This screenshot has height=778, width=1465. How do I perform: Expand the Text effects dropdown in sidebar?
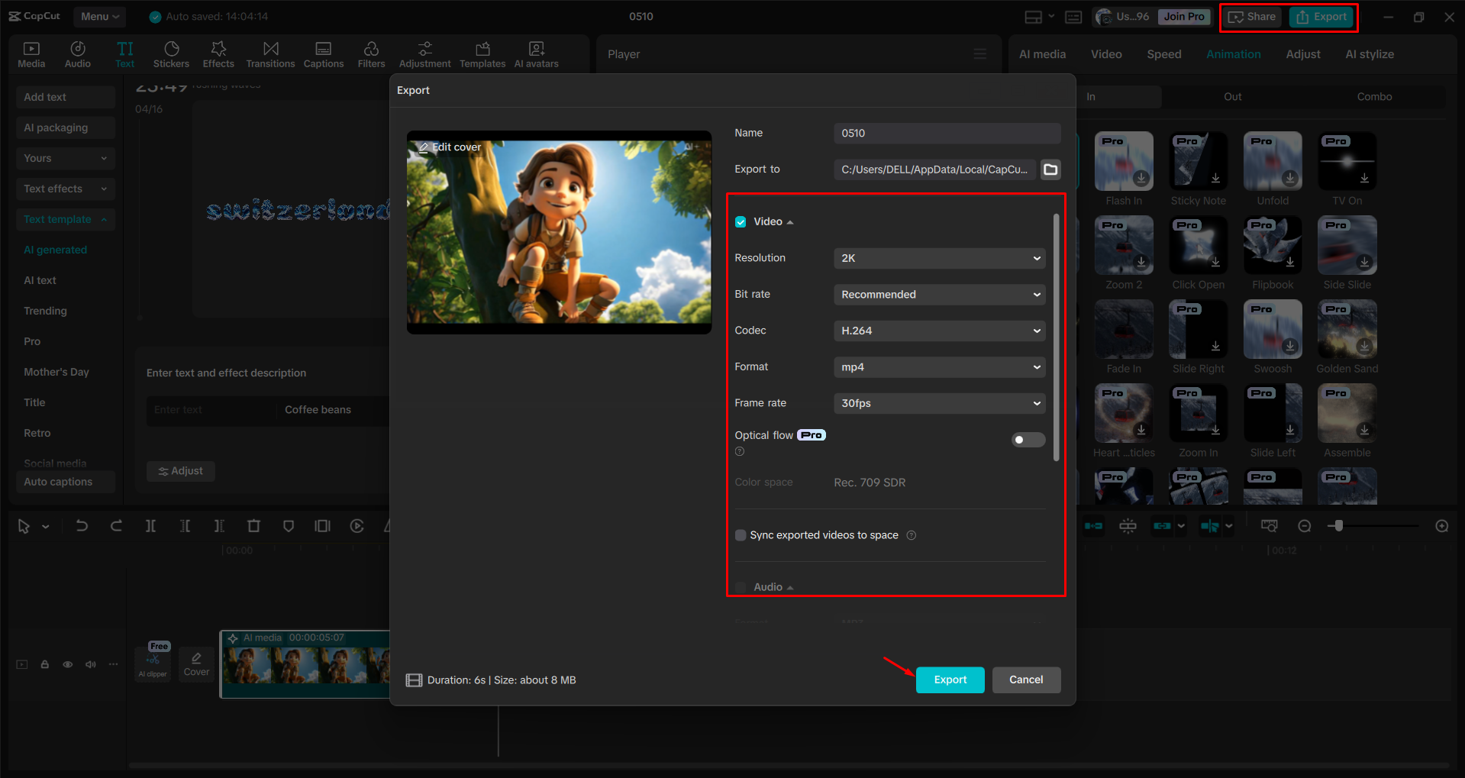click(x=65, y=189)
